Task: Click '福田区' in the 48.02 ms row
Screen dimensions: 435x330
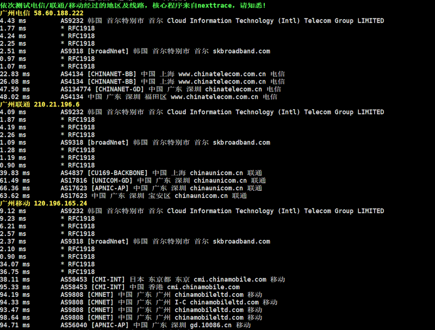Action: [x=156, y=97]
